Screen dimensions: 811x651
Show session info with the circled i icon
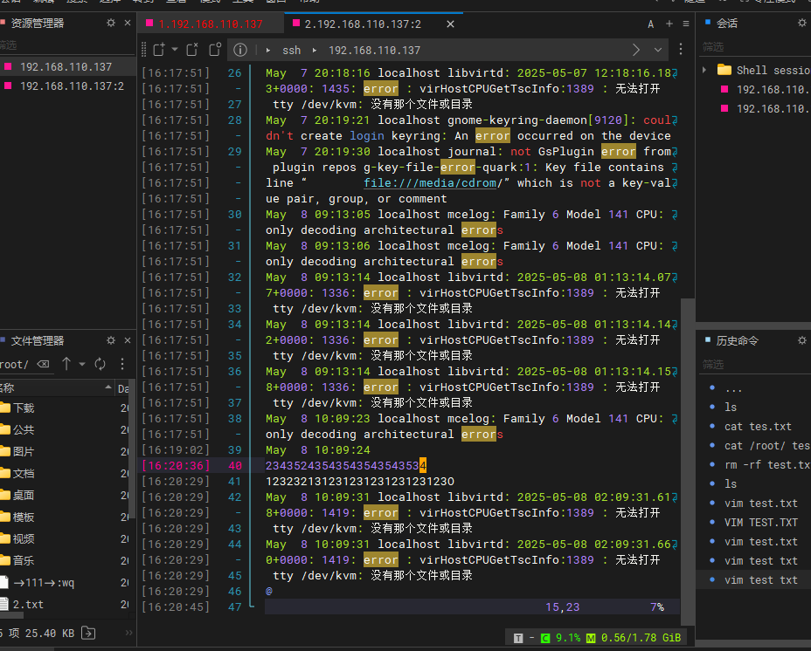point(240,50)
